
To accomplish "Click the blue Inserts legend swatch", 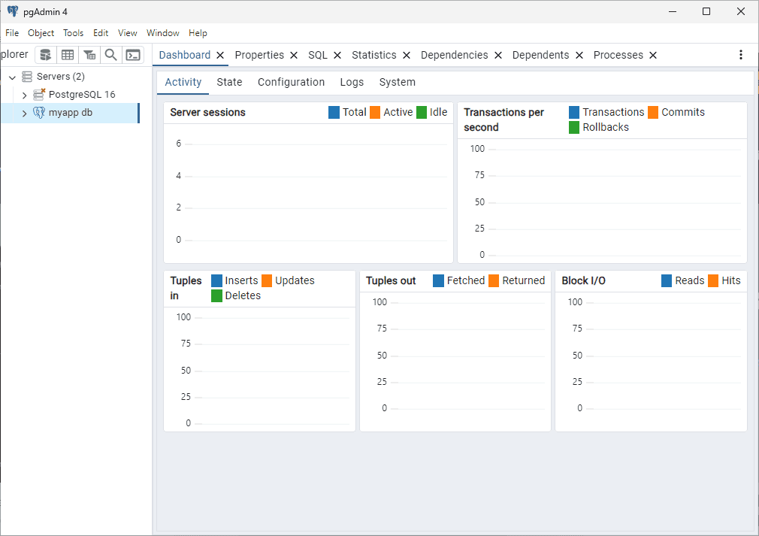I will 216,281.
